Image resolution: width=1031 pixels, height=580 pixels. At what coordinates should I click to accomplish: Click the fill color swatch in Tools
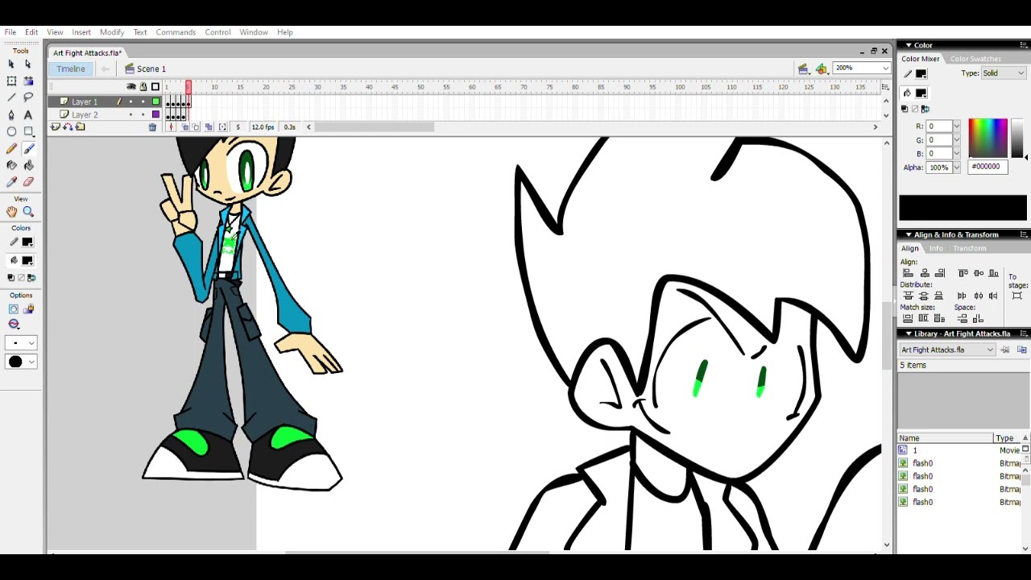pos(27,261)
